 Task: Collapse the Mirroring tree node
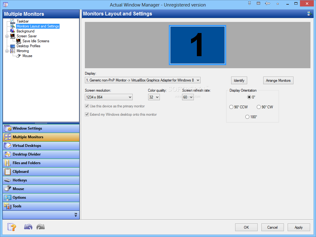tap(7, 51)
